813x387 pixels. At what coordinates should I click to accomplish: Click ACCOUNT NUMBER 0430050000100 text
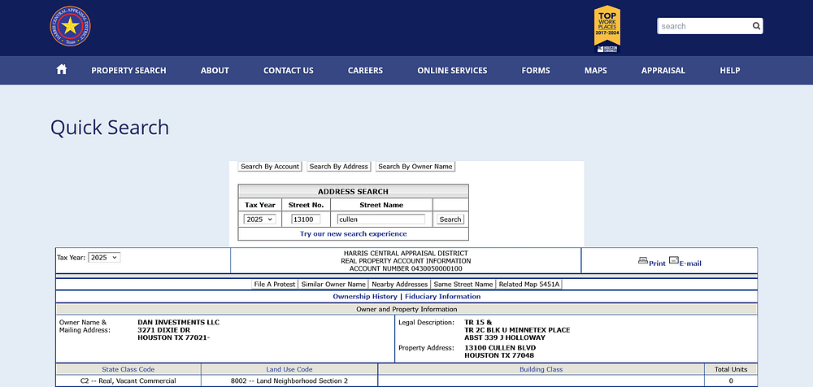pos(406,269)
